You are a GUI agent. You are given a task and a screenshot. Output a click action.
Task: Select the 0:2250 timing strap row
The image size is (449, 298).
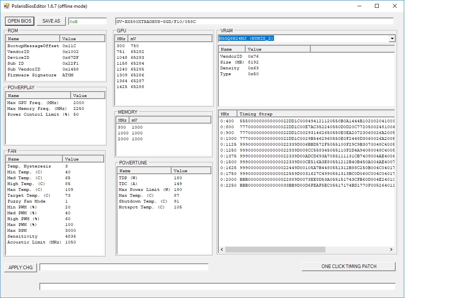pyautogui.click(x=307, y=185)
